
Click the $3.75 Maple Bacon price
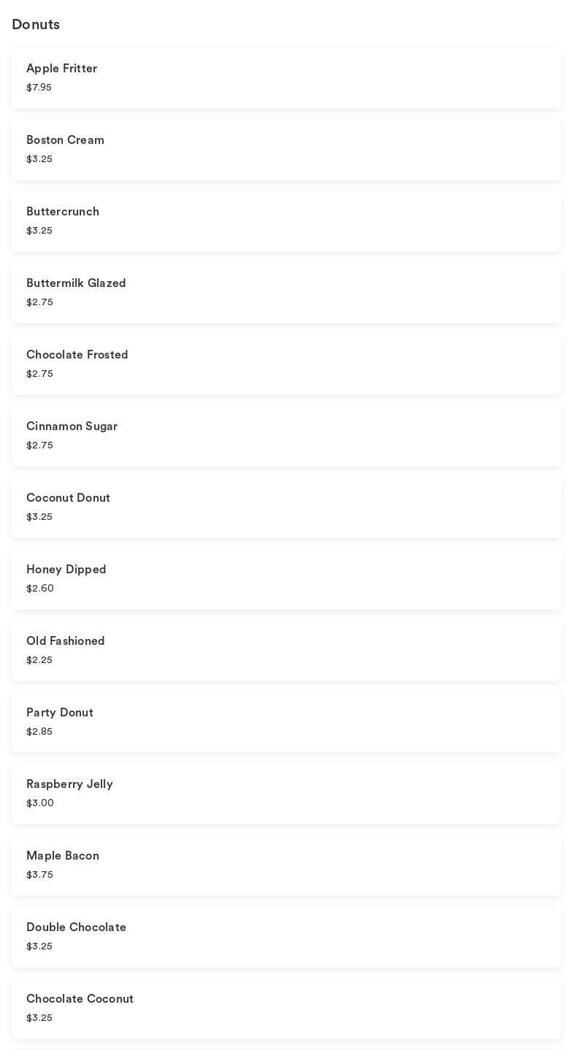(39, 875)
